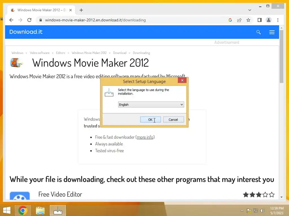The image size is (289, 216).
Task: Click the Downloading breadcrumb
Action: 141,53
